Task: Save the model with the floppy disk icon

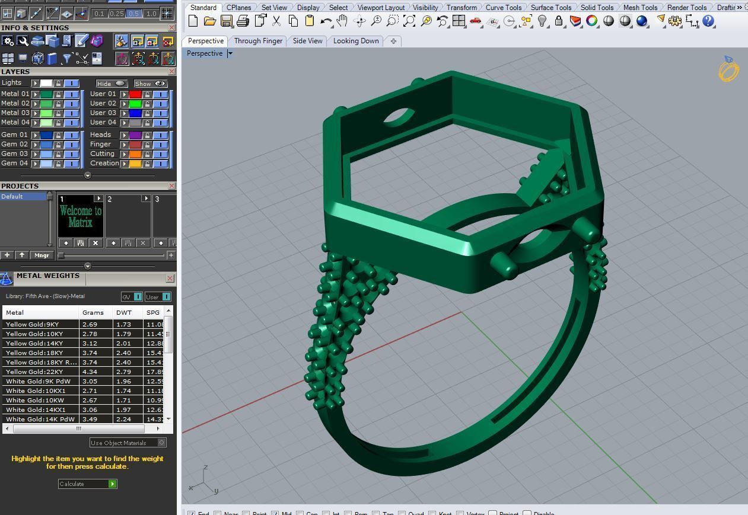Action: pos(227,21)
